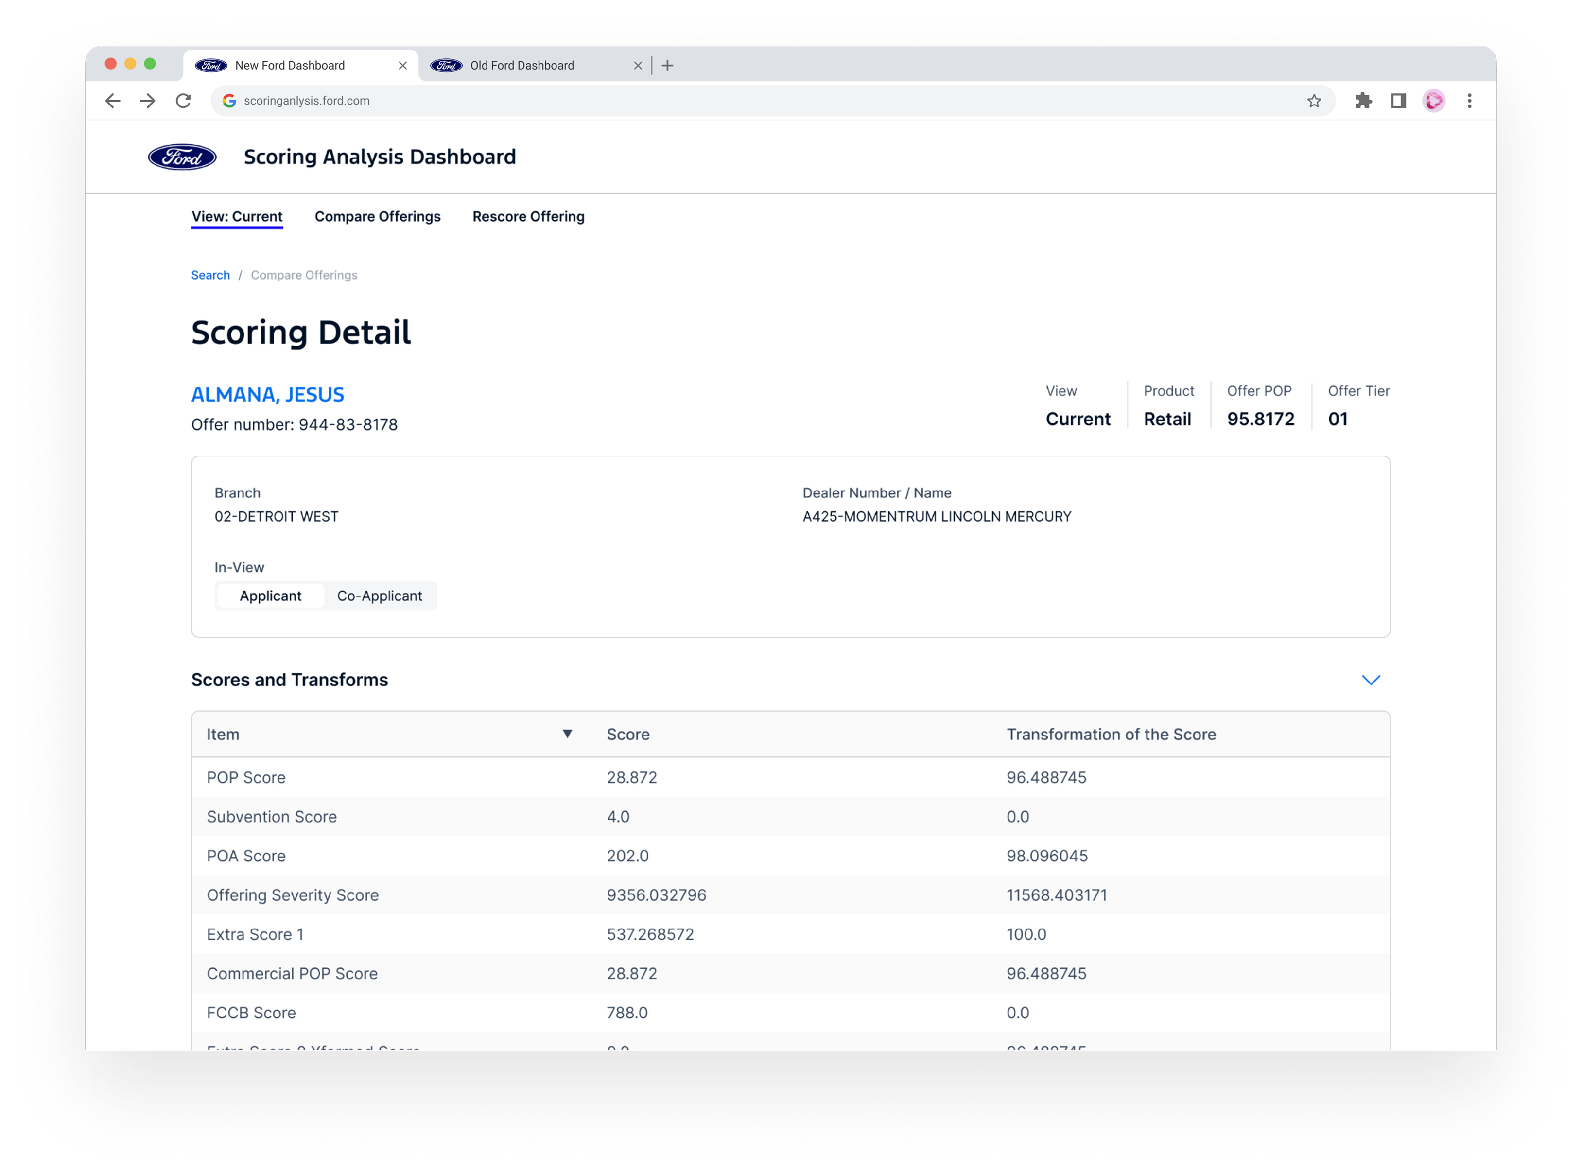
Task: Click the browser back arrow
Action: [112, 101]
